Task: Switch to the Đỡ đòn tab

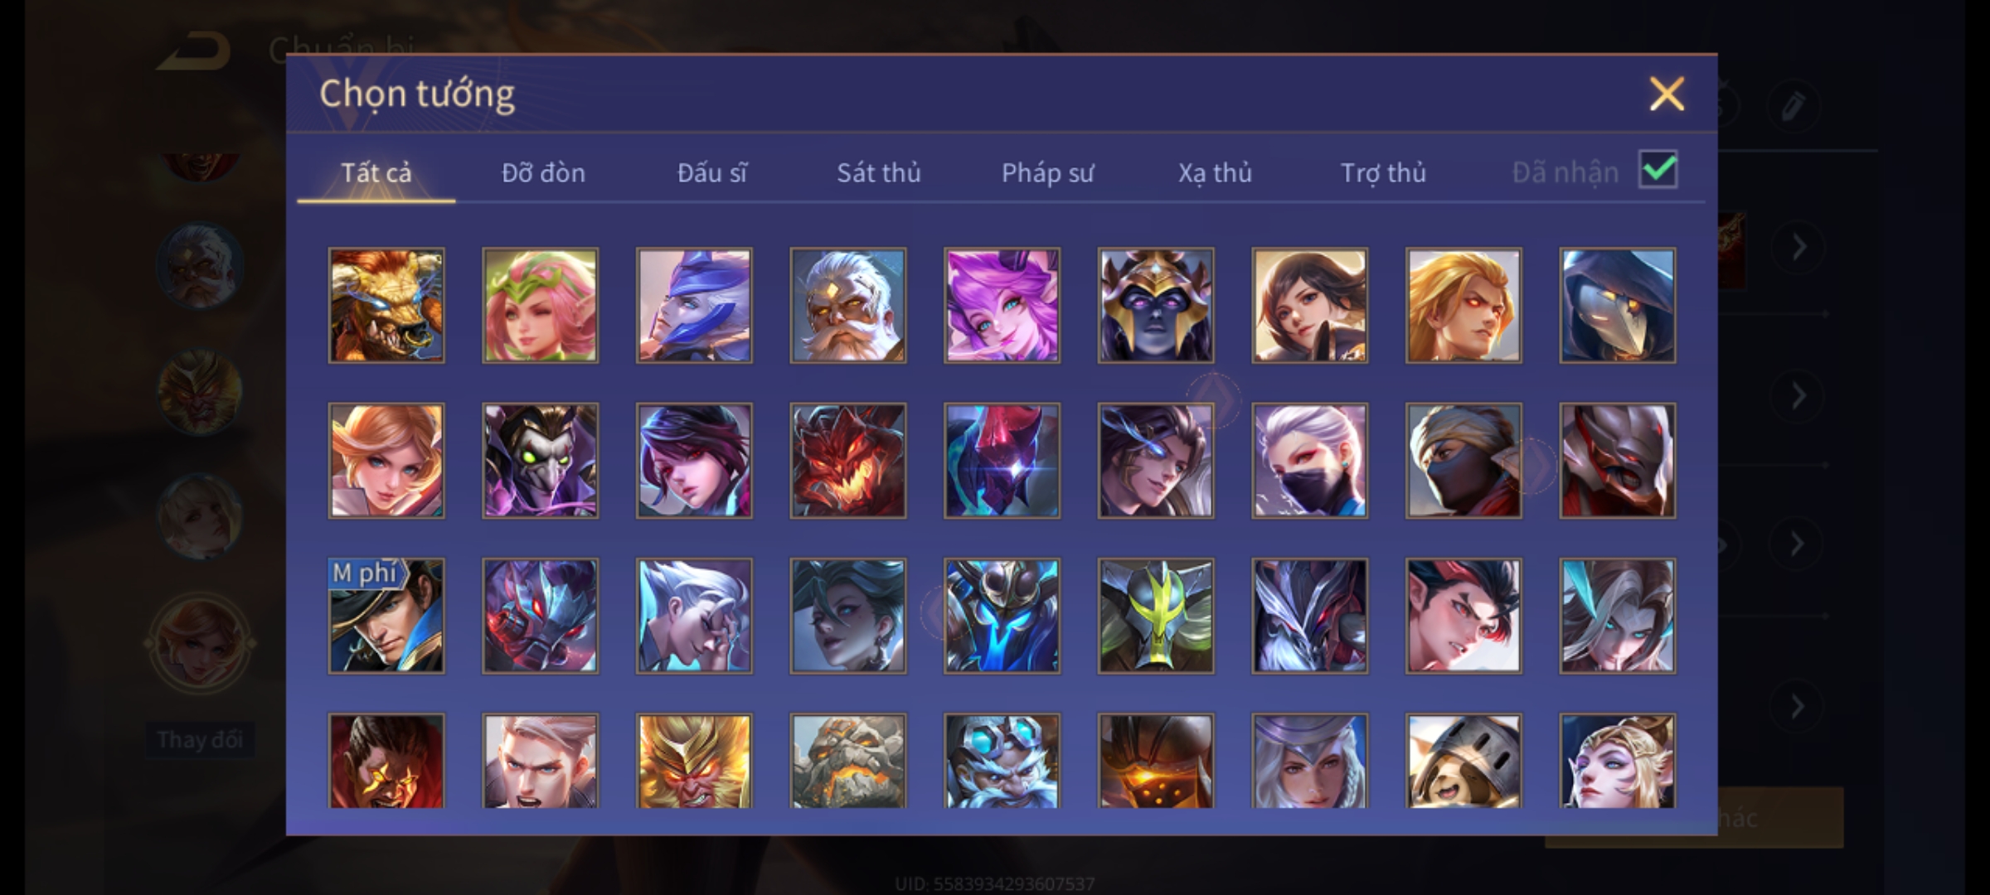Action: 544,172
